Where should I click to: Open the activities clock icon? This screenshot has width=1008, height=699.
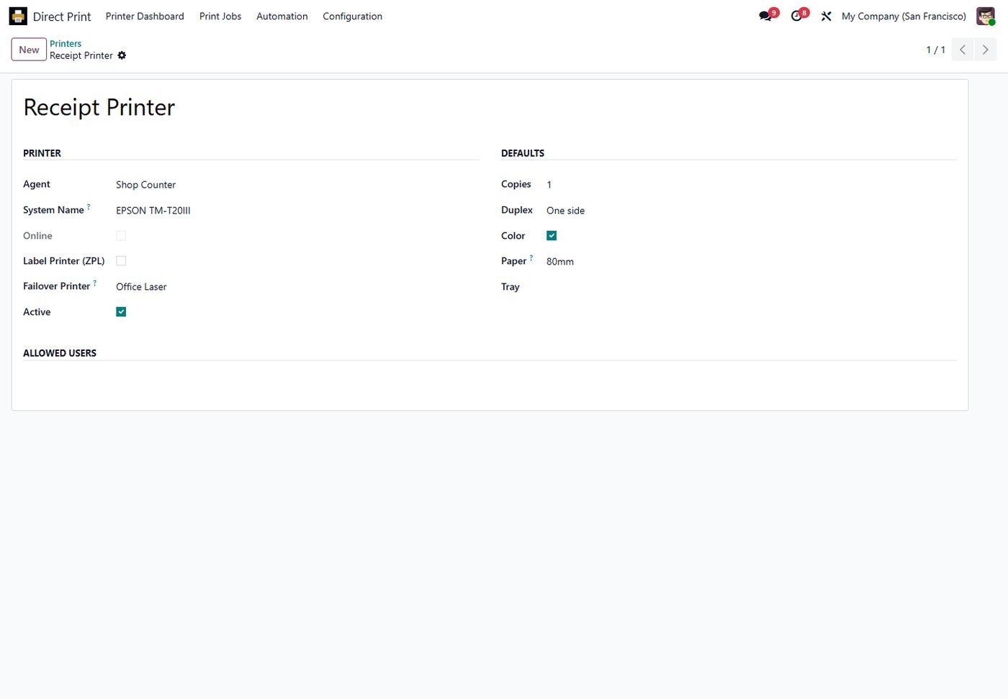(796, 16)
